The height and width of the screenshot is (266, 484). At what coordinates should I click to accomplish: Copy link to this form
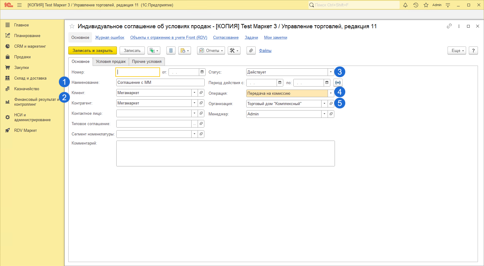(x=449, y=26)
